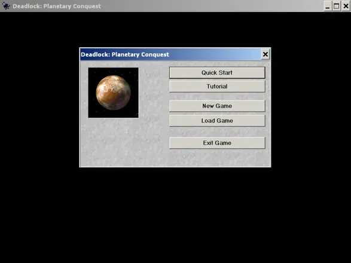This screenshot has height=263, width=351.
Task: Click the dialog title 'Deadlock: Planetary Conquest'
Action: (x=125, y=54)
